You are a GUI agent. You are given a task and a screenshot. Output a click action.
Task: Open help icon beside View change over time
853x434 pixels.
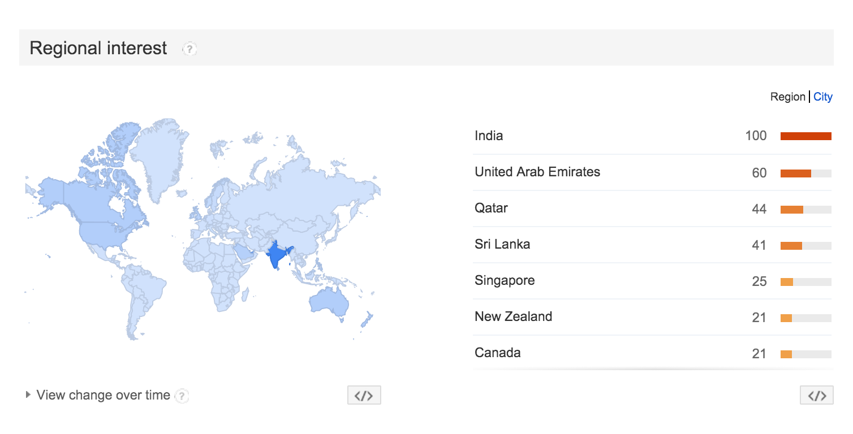click(x=182, y=396)
